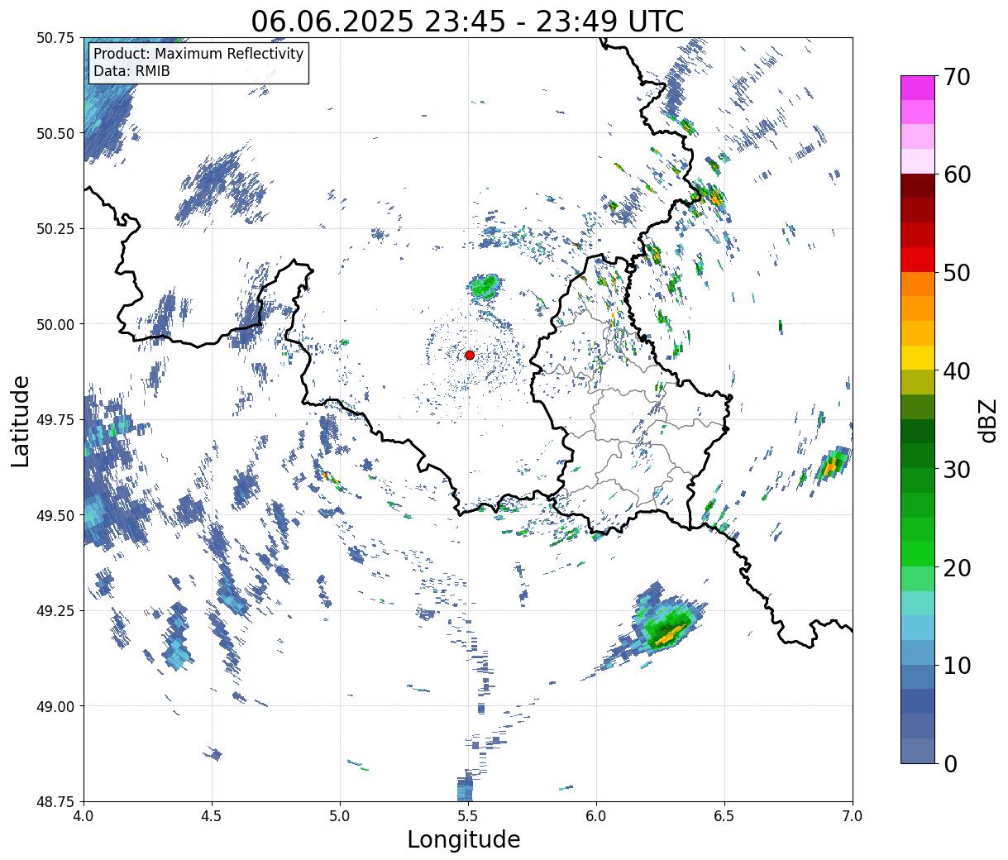Click the latitude tick label 49.50
Image resolution: width=1008 pixels, height=860 pixels.
click(x=55, y=515)
